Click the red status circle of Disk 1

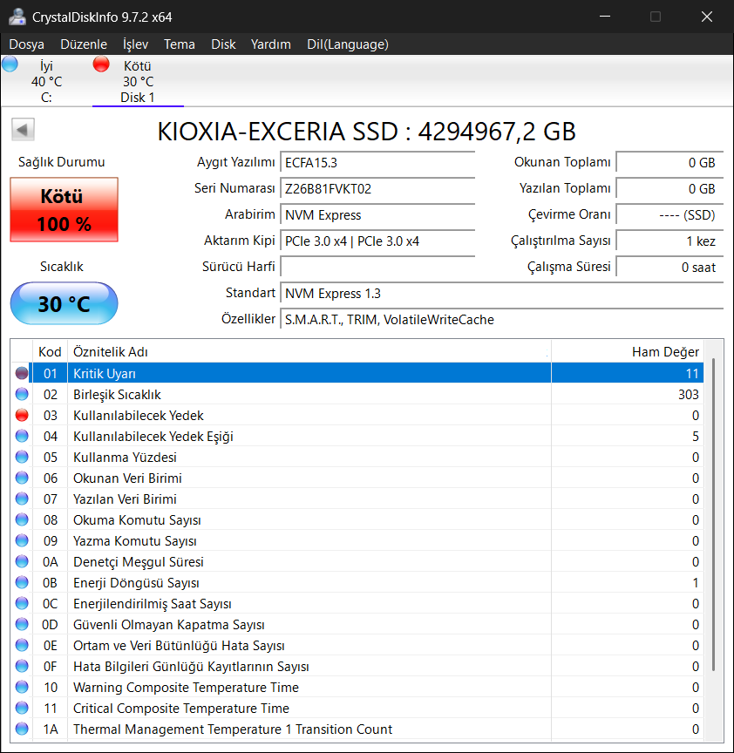tap(101, 64)
